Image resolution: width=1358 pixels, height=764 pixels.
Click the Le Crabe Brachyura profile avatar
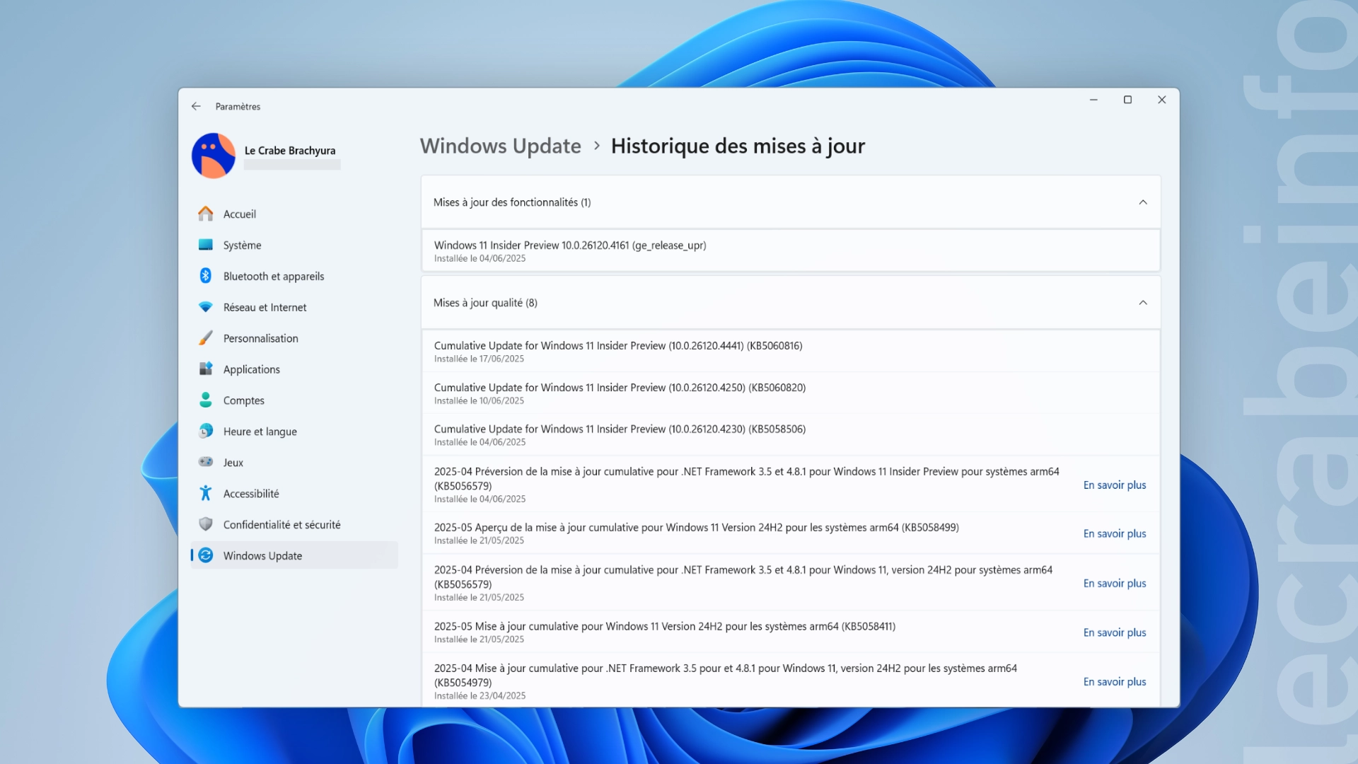coord(214,156)
